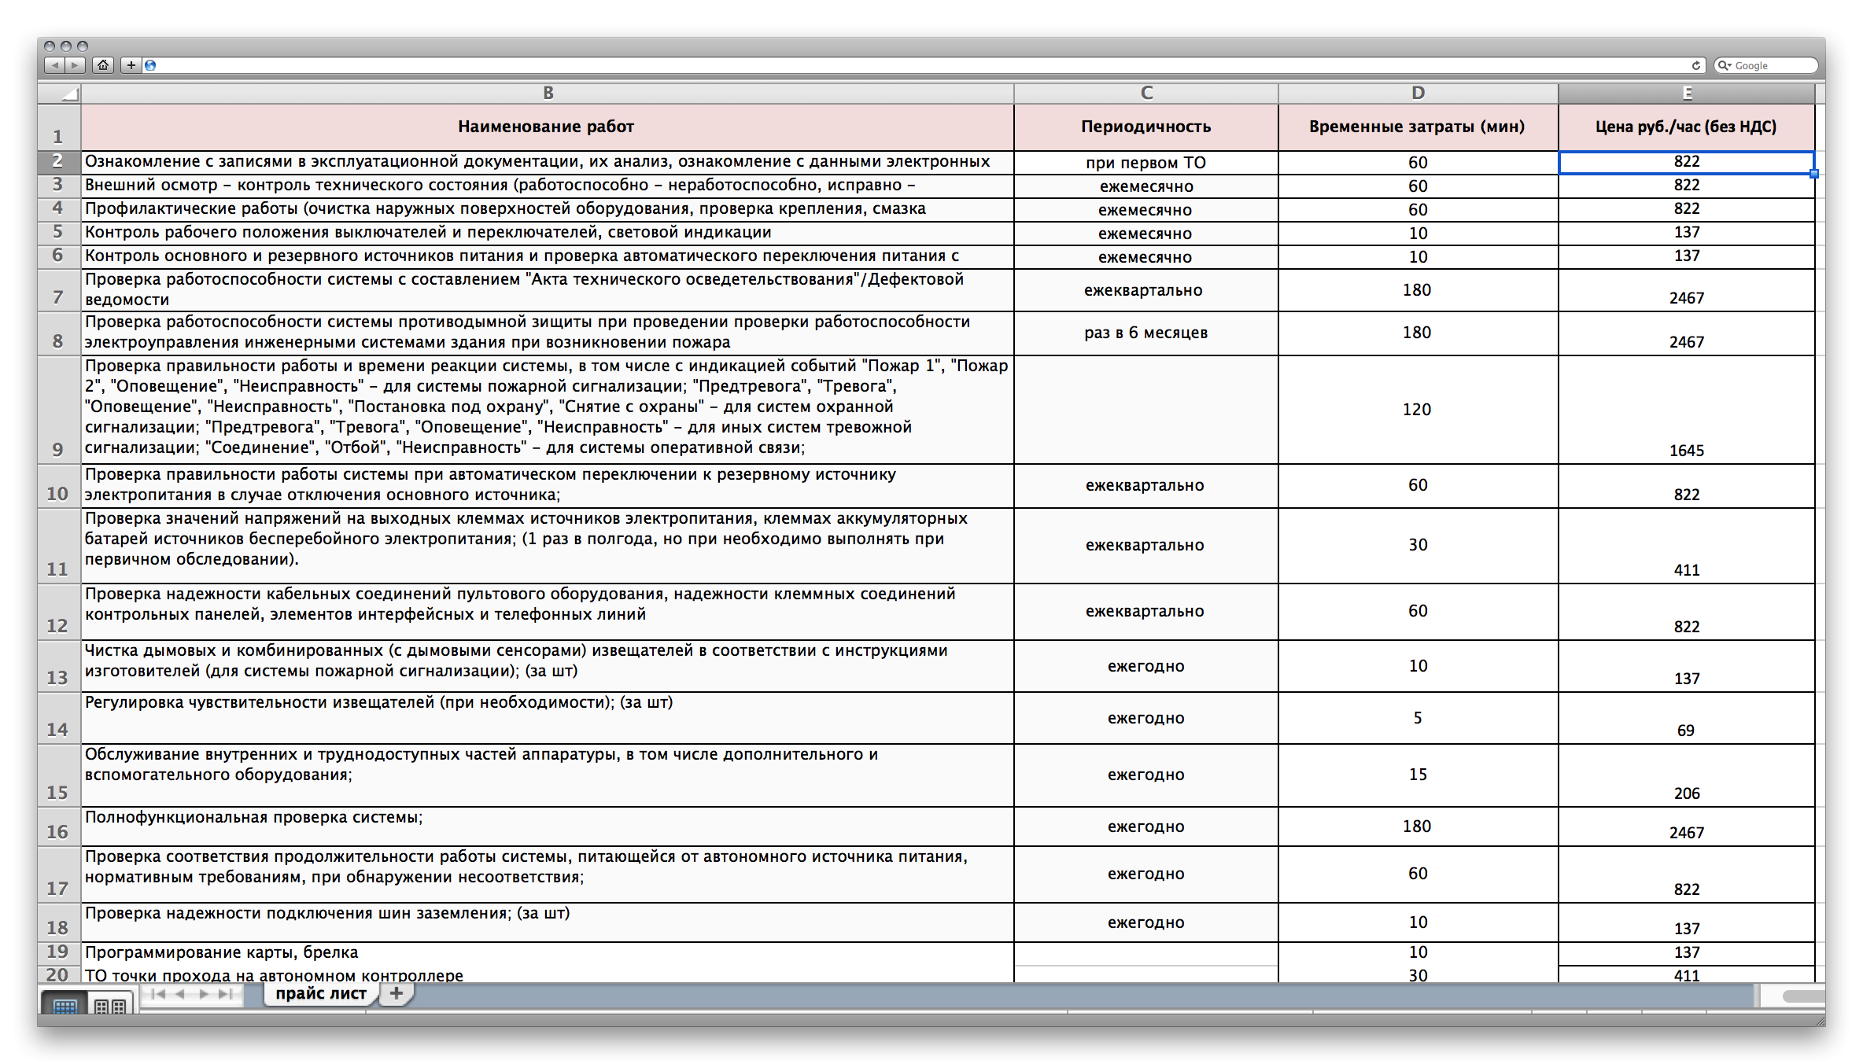This screenshot has width=1863, height=1064.
Task: Select row 9 header
Action: 59,410
